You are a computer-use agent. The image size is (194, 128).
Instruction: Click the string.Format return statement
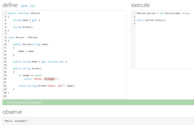pyautogui.click(x=47, y=86)
